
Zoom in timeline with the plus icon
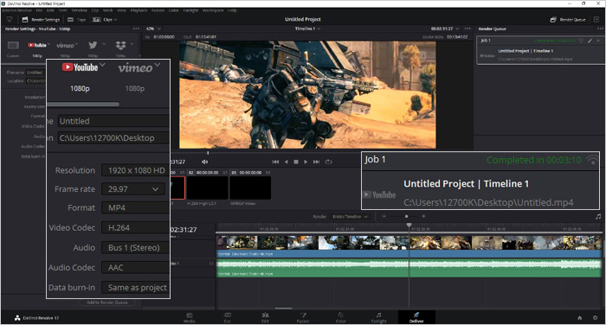click(x=423, y=216)
